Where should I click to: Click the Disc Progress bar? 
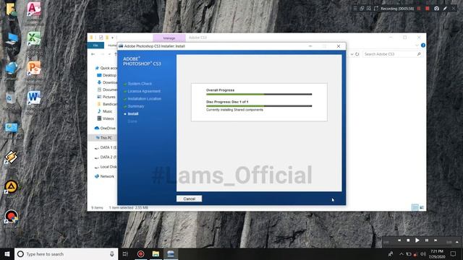[x=259, y=106]
